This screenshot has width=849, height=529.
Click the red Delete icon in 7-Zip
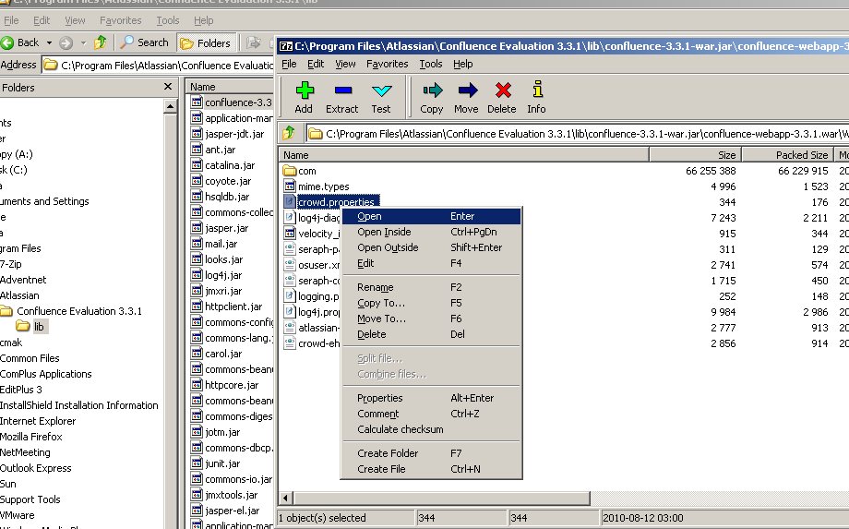point(503,90)
